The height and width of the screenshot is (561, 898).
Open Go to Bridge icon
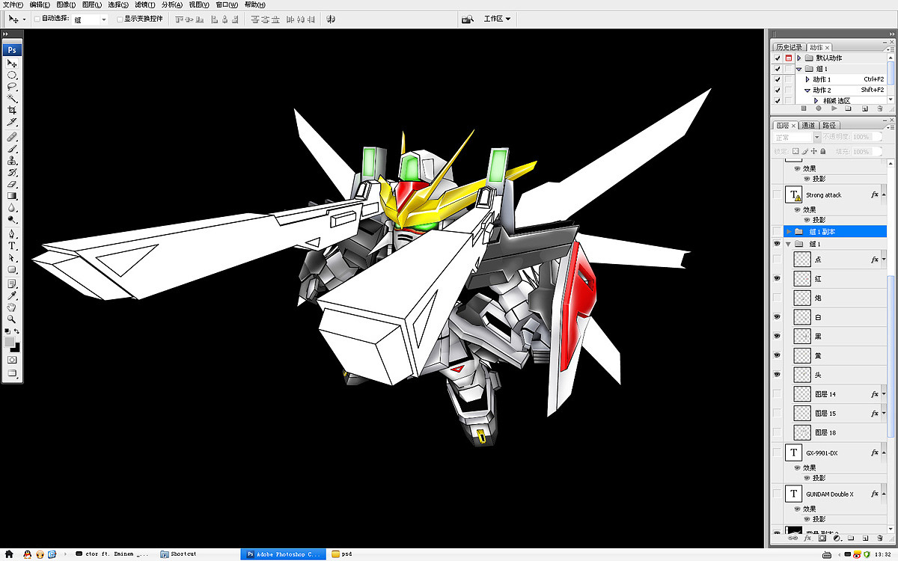tap(468, 19)
